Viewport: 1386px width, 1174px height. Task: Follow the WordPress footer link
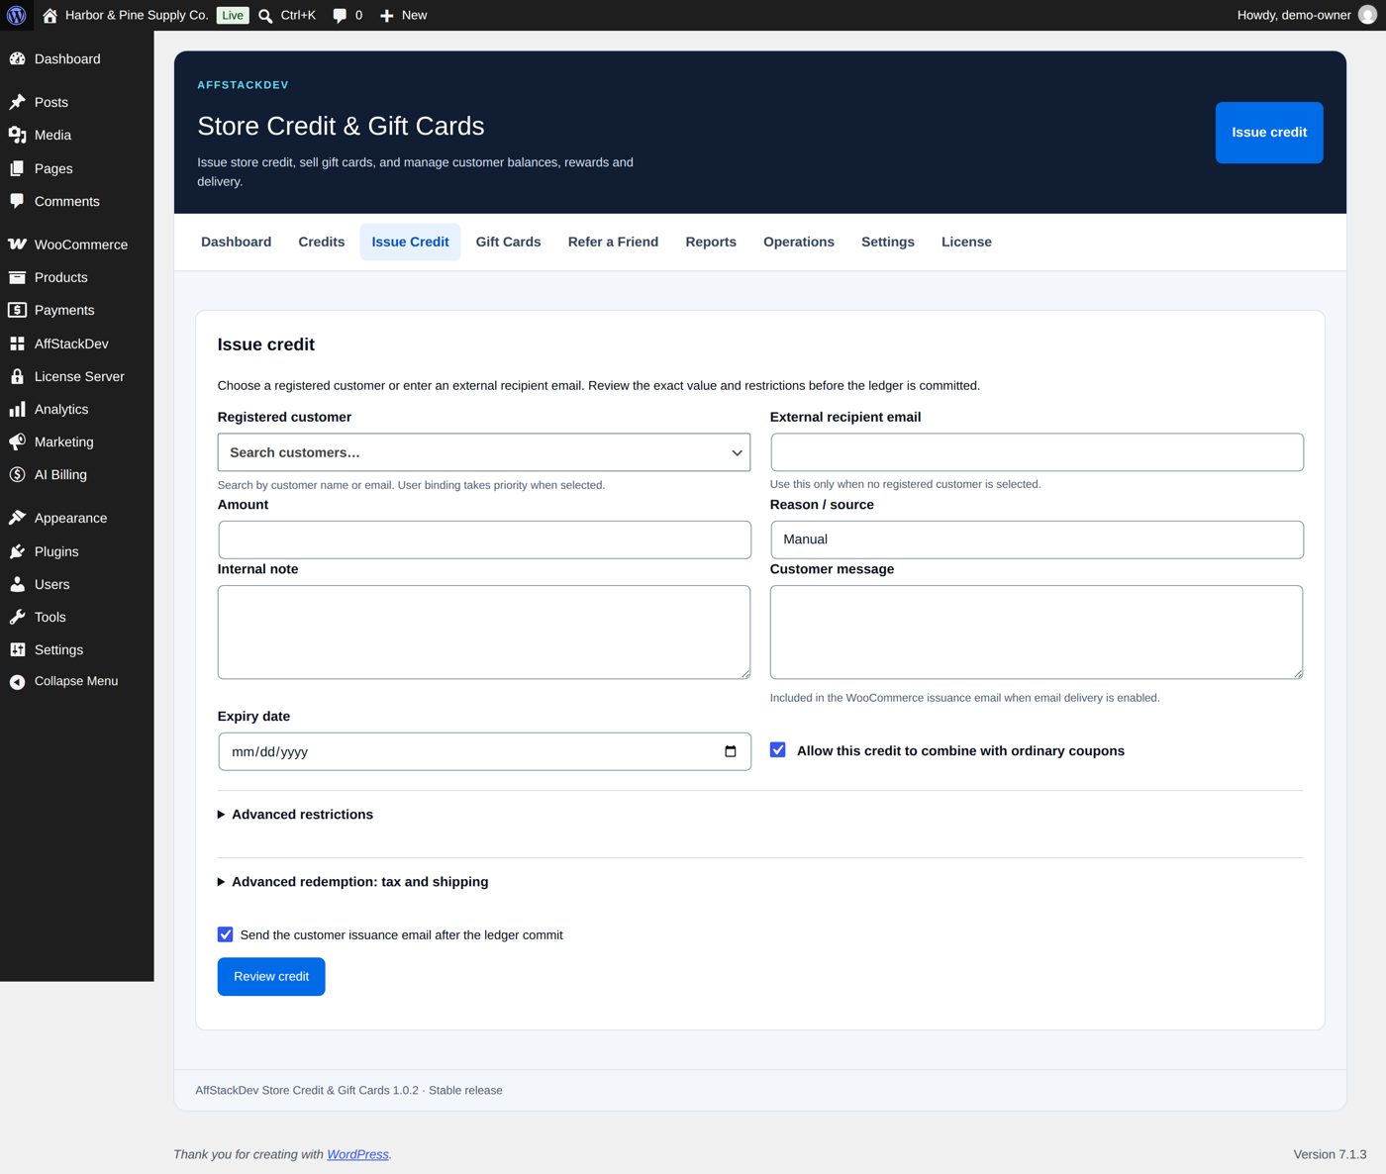click(357, 1154)
